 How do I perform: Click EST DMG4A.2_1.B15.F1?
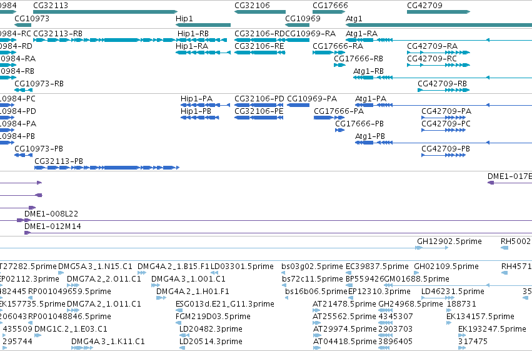click(x=173, y=267)
